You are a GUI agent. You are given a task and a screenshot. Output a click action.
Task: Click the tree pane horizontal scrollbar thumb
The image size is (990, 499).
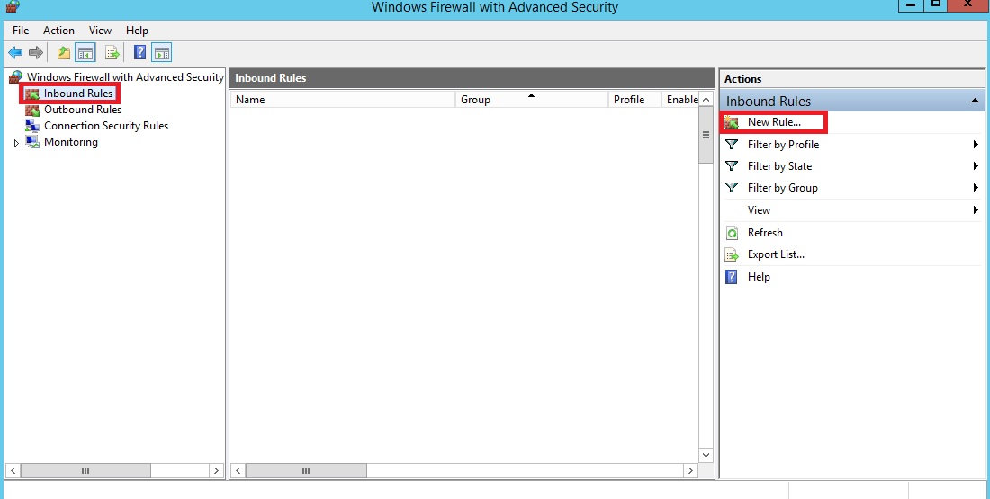pos(85,470)
